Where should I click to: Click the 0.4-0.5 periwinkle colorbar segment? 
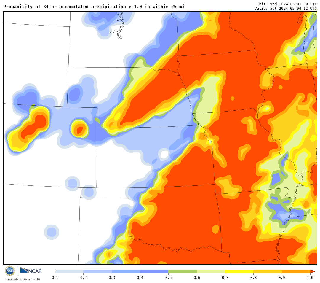pos(154,271)
